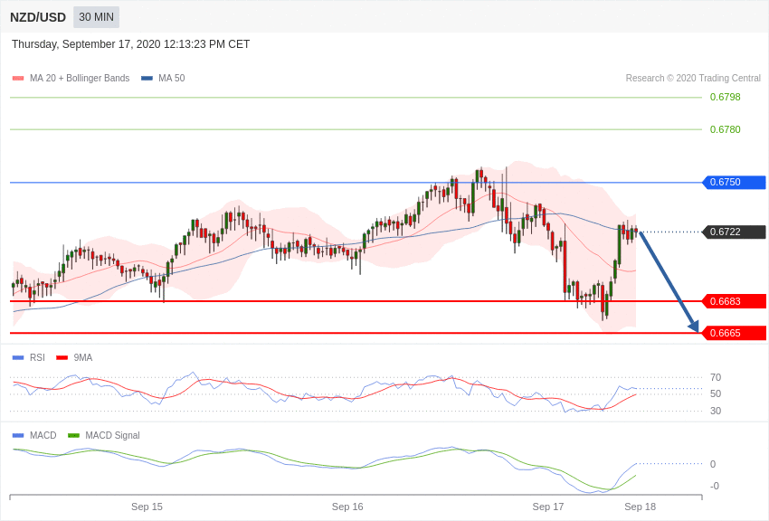Click the 0.6780 resistance level label

[725, 129]
